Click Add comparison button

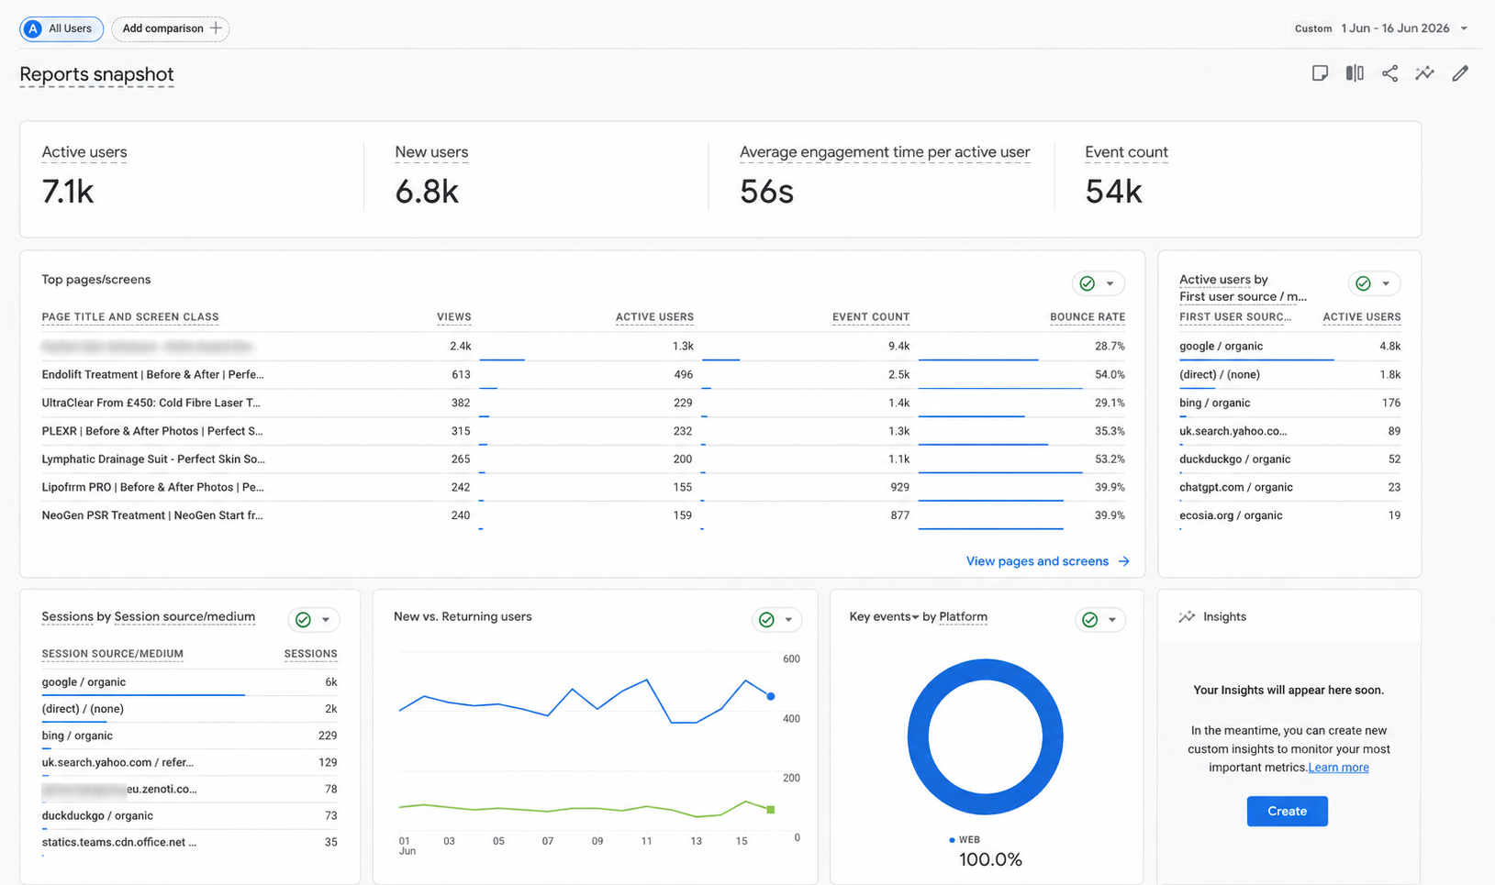(x=171, y=28)
